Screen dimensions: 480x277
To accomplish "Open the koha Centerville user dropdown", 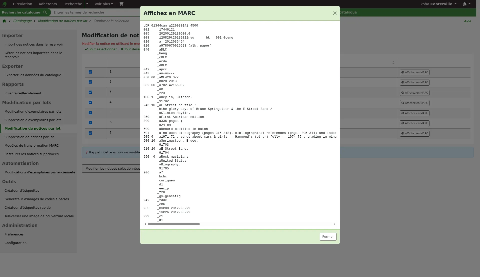I will [438, 4].
